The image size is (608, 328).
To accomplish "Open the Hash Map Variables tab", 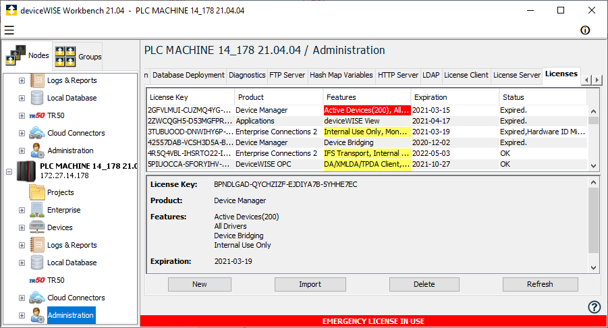I will click(341, 75).
